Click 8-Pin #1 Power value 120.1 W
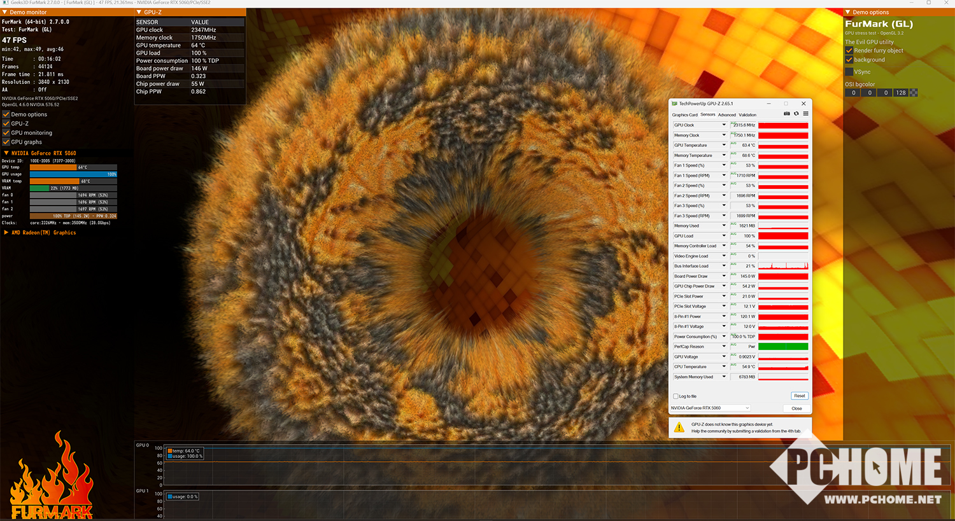 744,317
